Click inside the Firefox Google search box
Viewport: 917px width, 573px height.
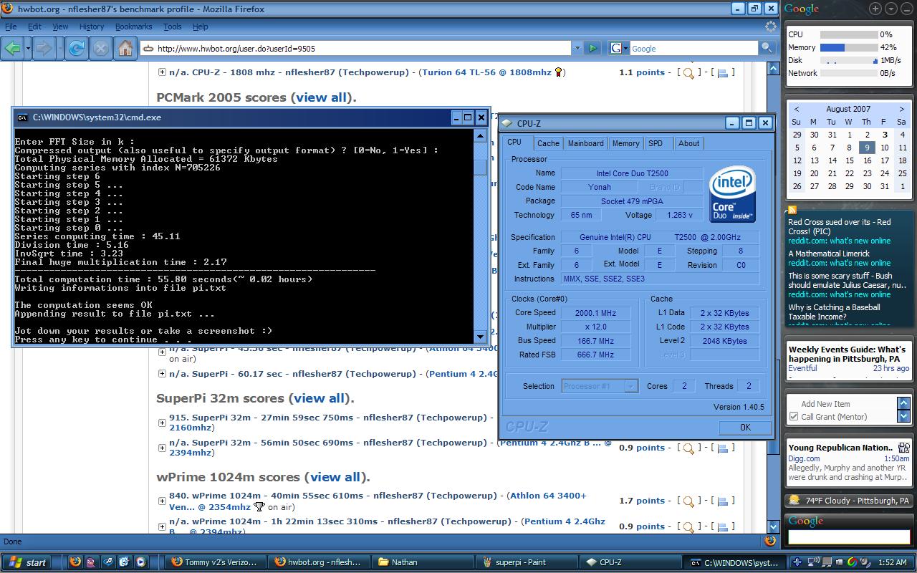693,48
